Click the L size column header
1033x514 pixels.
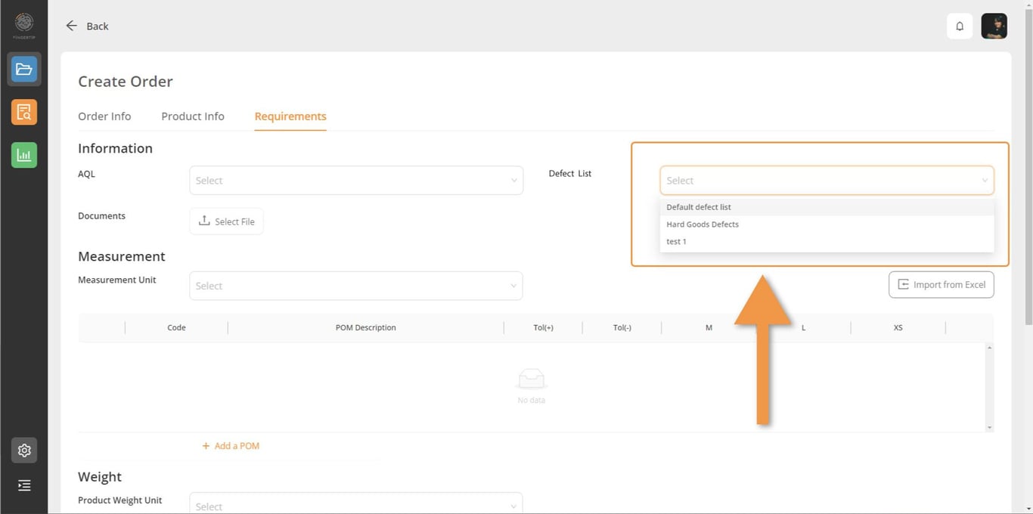coord(803,328)
